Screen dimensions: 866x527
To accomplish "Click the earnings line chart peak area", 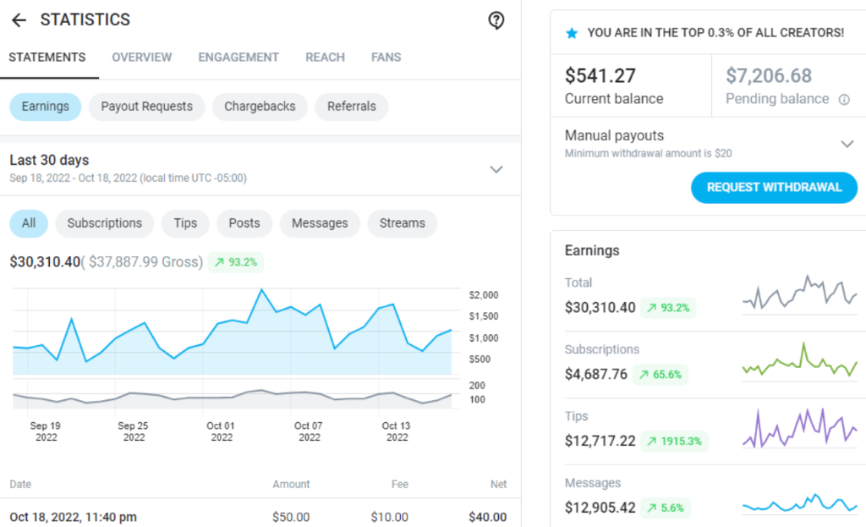I will pos(261,292).
